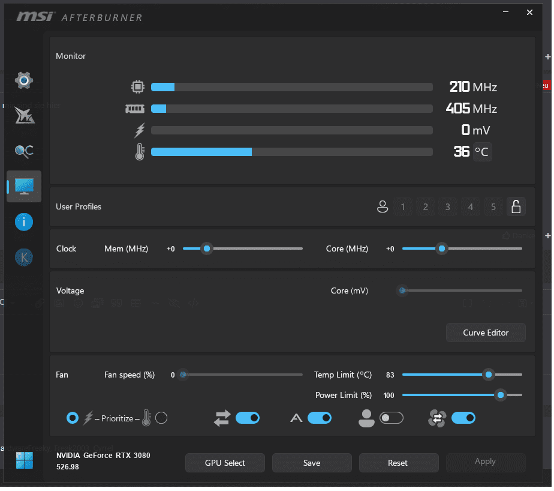Click the Reset button

(x=399, y=464)
